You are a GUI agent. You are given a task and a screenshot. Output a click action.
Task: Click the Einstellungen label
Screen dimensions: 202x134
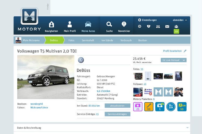tap(149, 20)
